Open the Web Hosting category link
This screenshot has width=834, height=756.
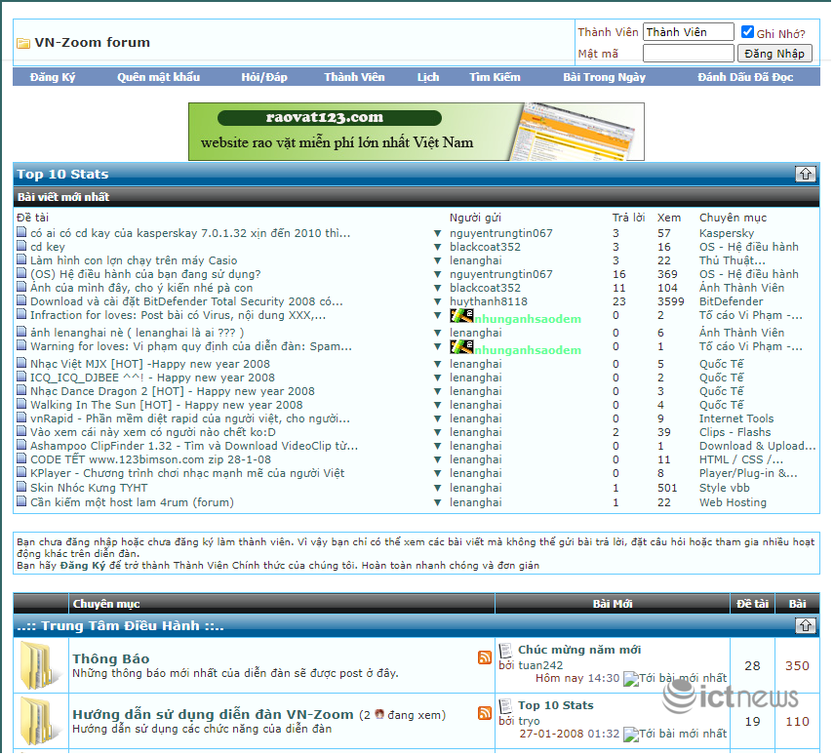point(733,502)
